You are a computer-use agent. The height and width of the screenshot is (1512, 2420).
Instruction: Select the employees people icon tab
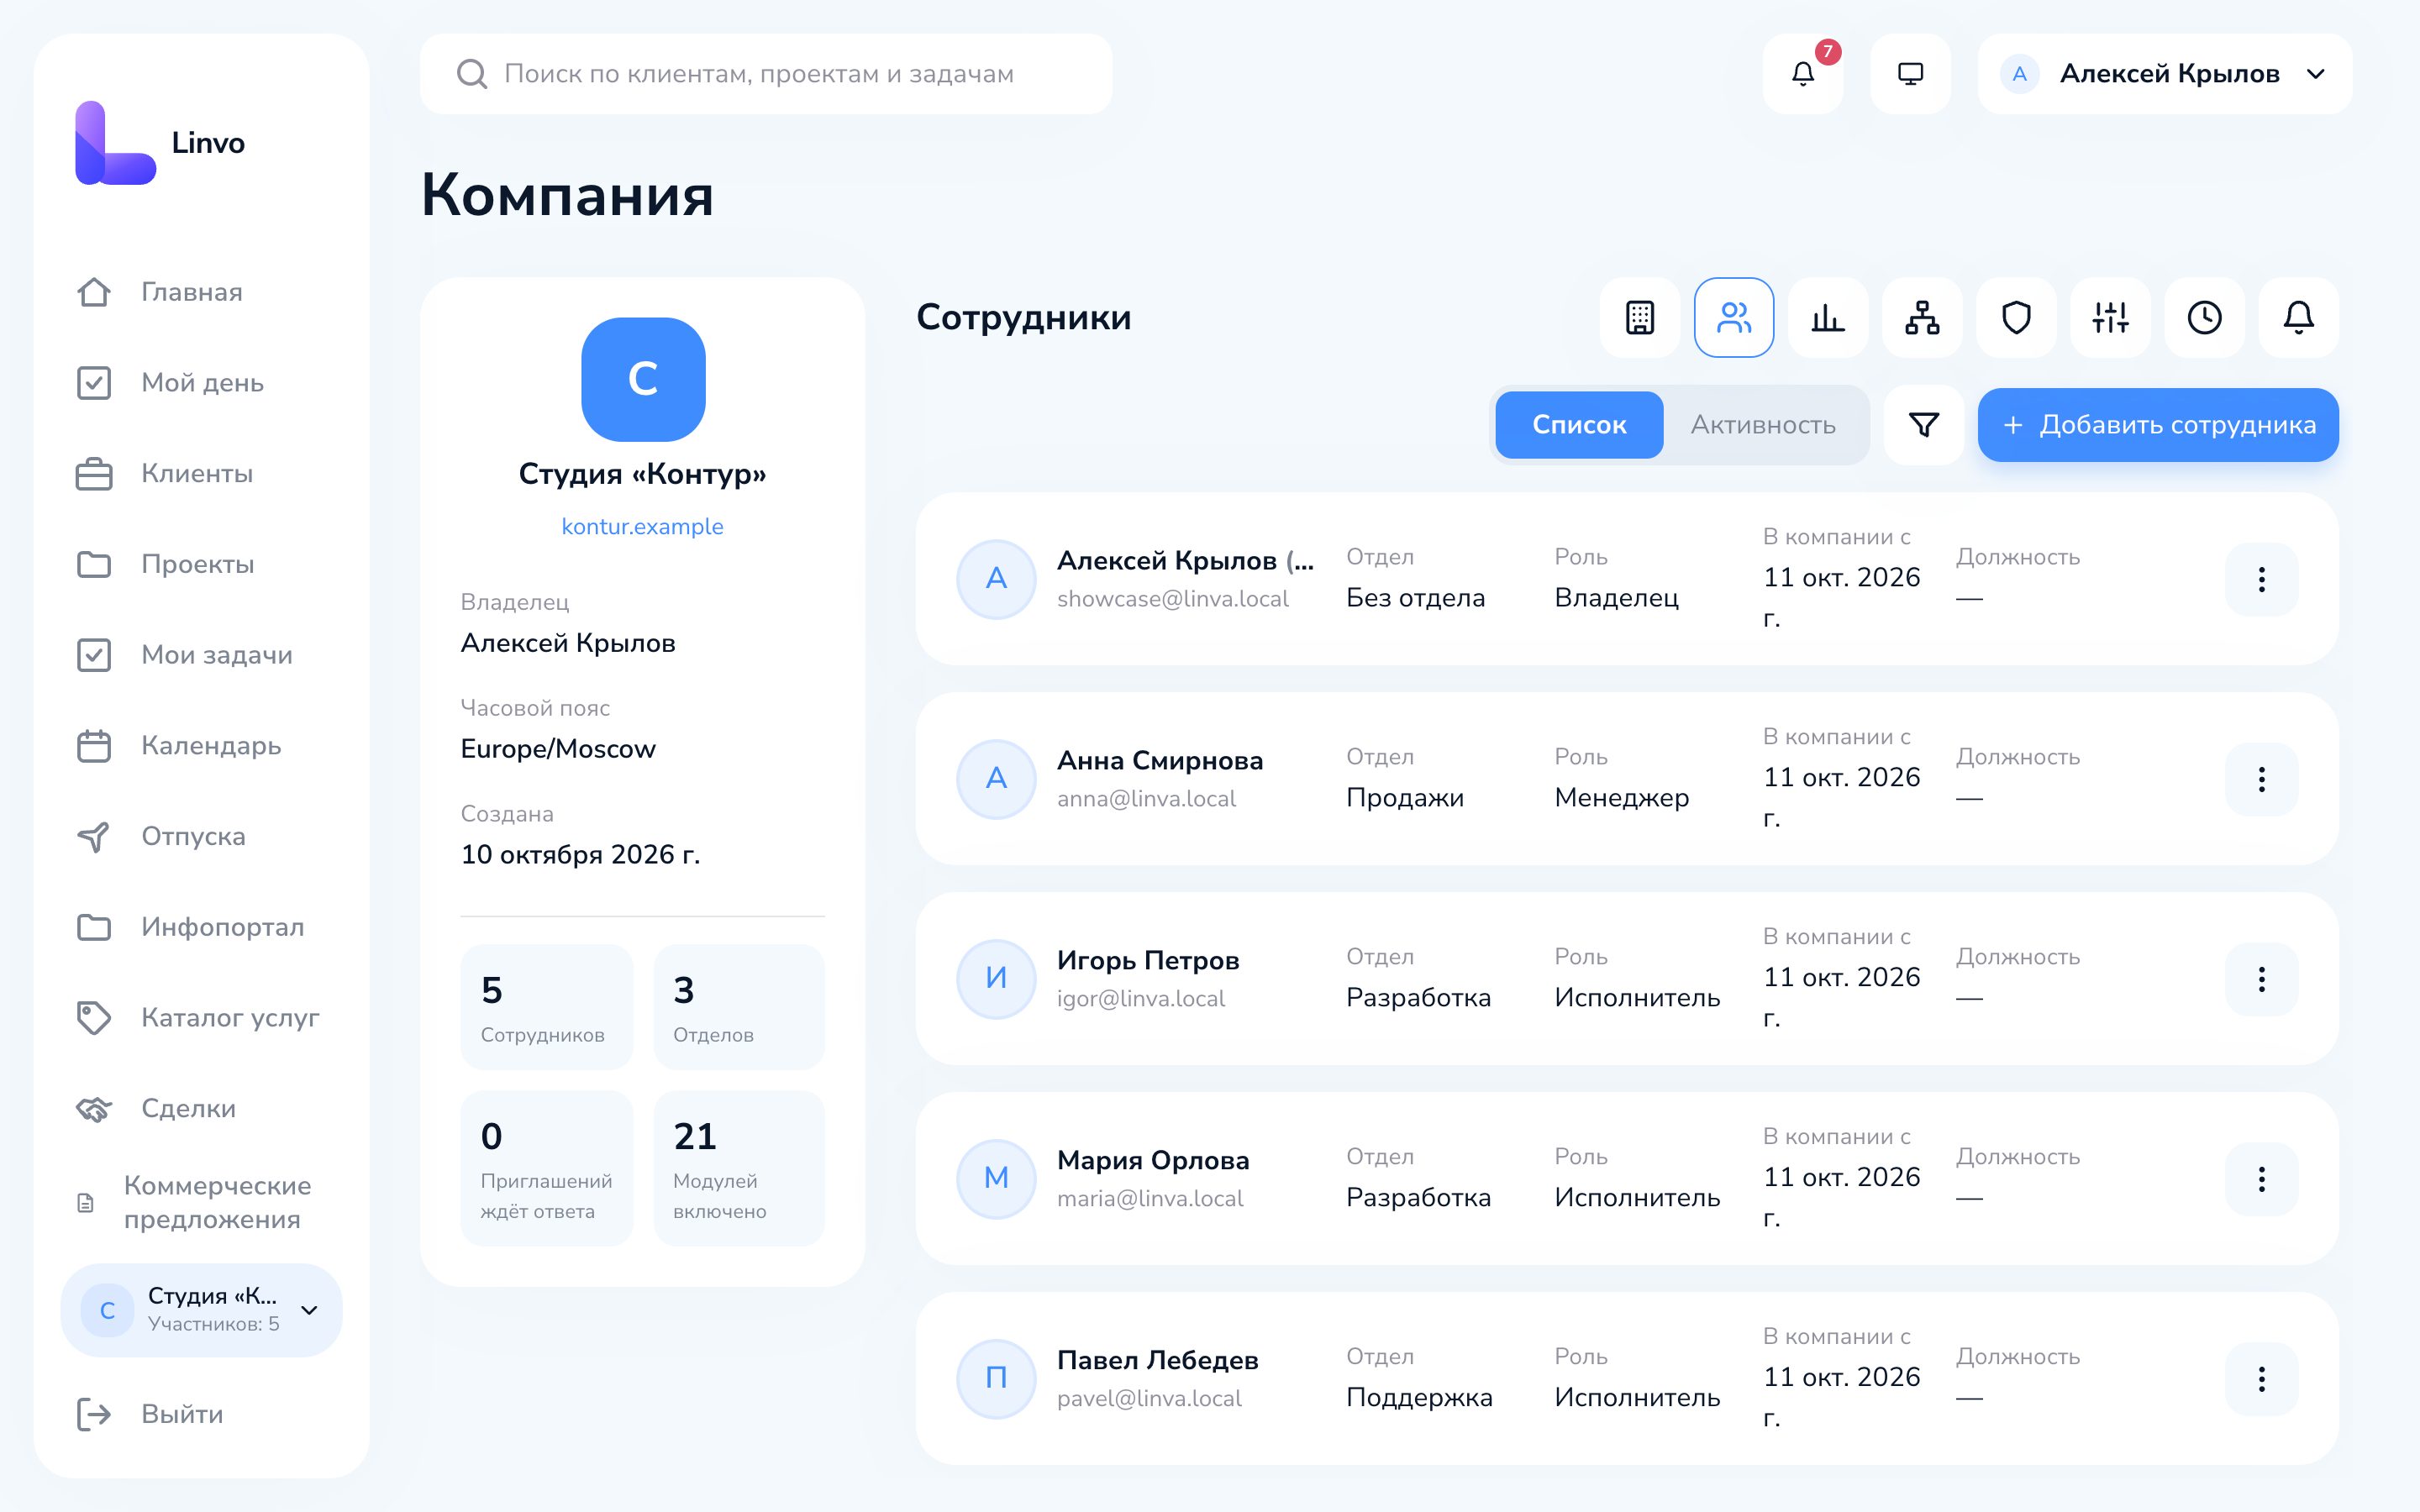pyautogui.click(x=1734, y=317)
